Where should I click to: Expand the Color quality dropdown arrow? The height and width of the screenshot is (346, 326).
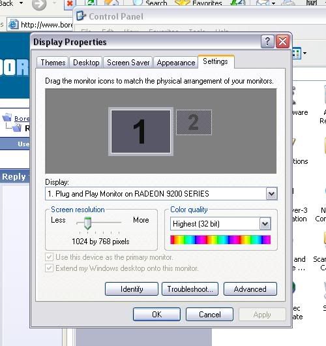click(x=265, y=224)
